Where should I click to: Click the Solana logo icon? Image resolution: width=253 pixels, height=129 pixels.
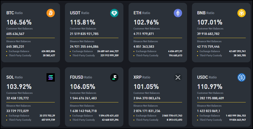(51, 77)
